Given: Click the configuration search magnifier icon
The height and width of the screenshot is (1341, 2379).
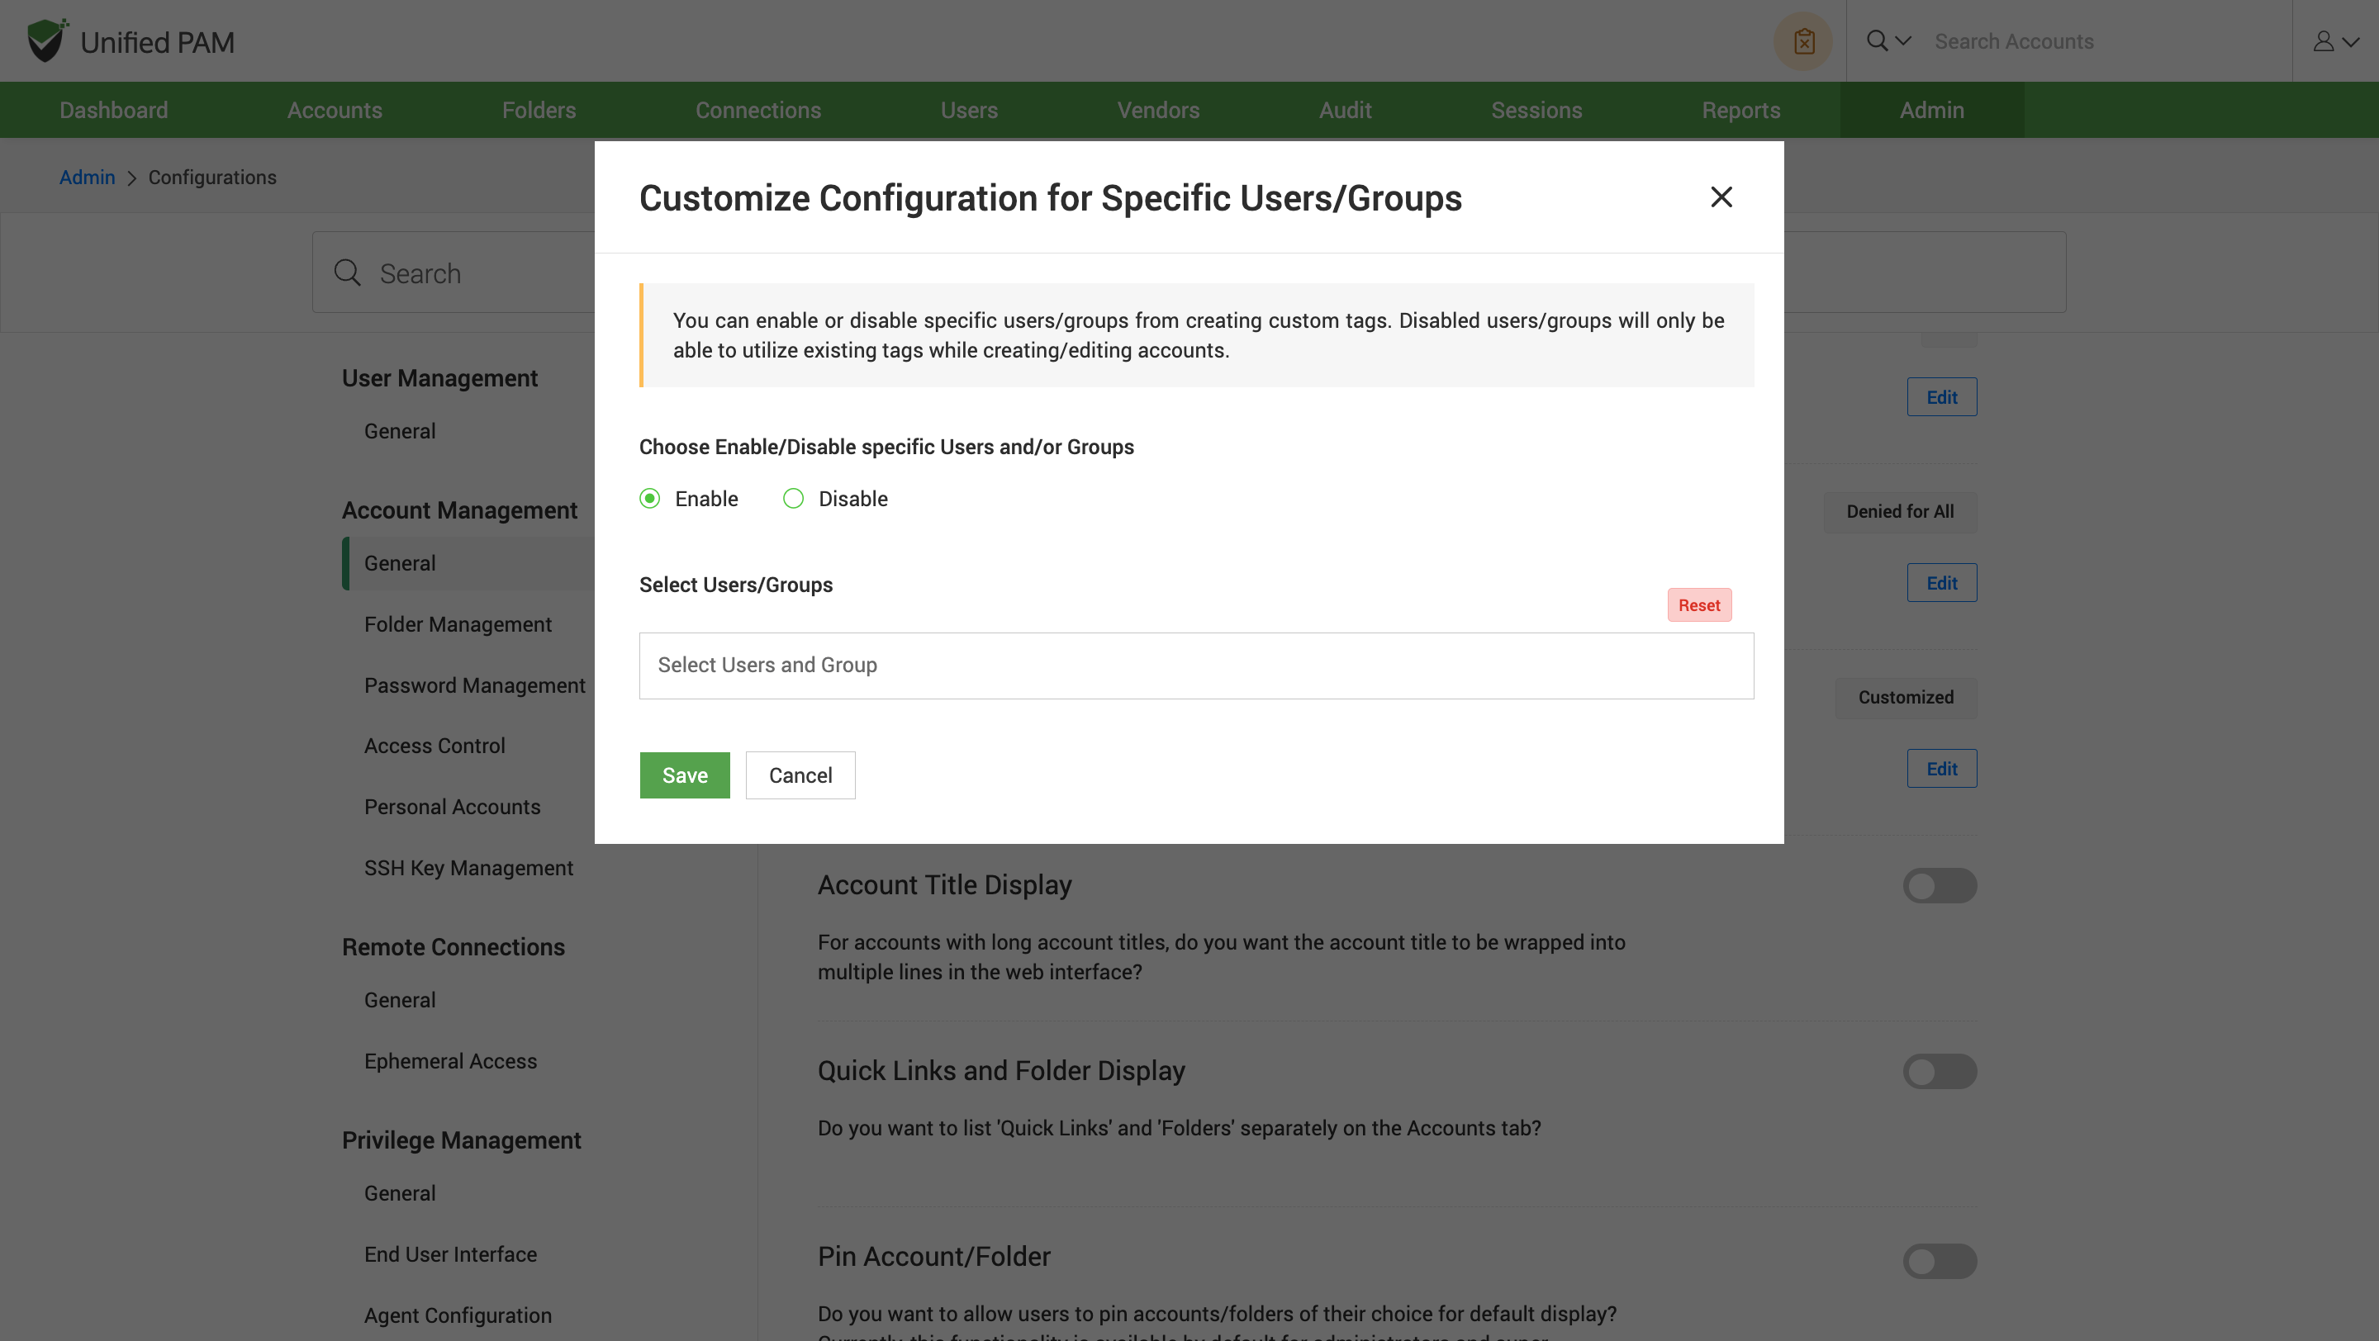Looking at the screenshot, I should coord(347,273).
